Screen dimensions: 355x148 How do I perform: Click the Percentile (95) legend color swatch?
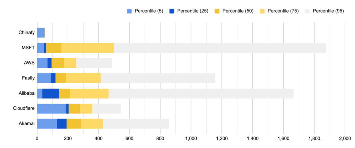point(308,11)
